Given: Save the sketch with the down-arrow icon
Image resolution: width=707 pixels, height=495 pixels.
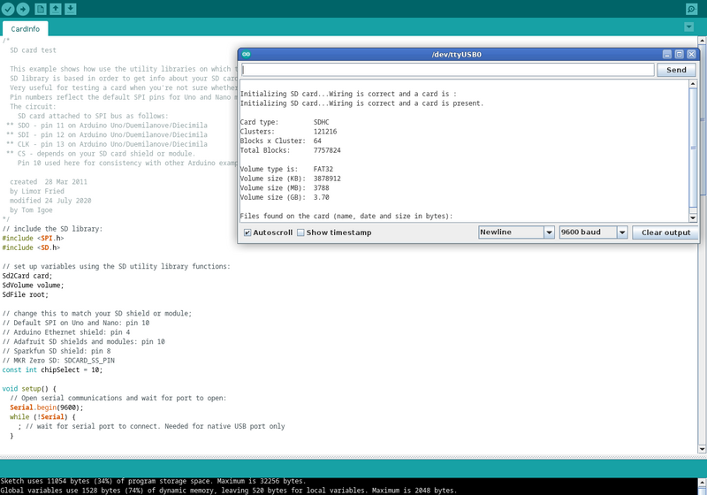Looking at the screenshot, I should coord(71,9).
